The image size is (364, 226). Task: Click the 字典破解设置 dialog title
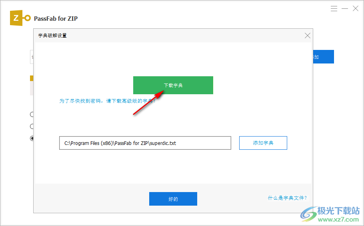click(52, 36)
